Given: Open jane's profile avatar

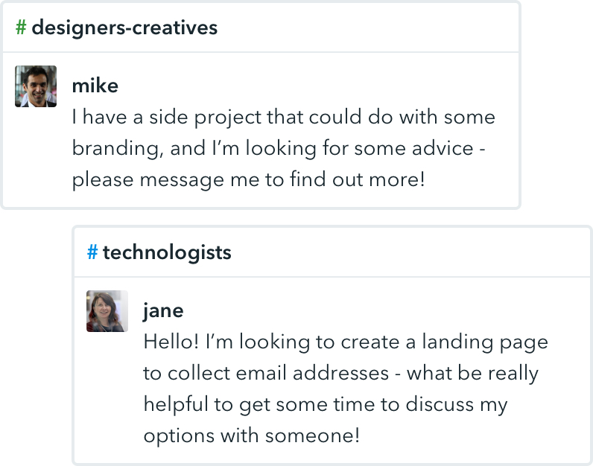Looking at the screenshot, I should click(x=107, y=311).
